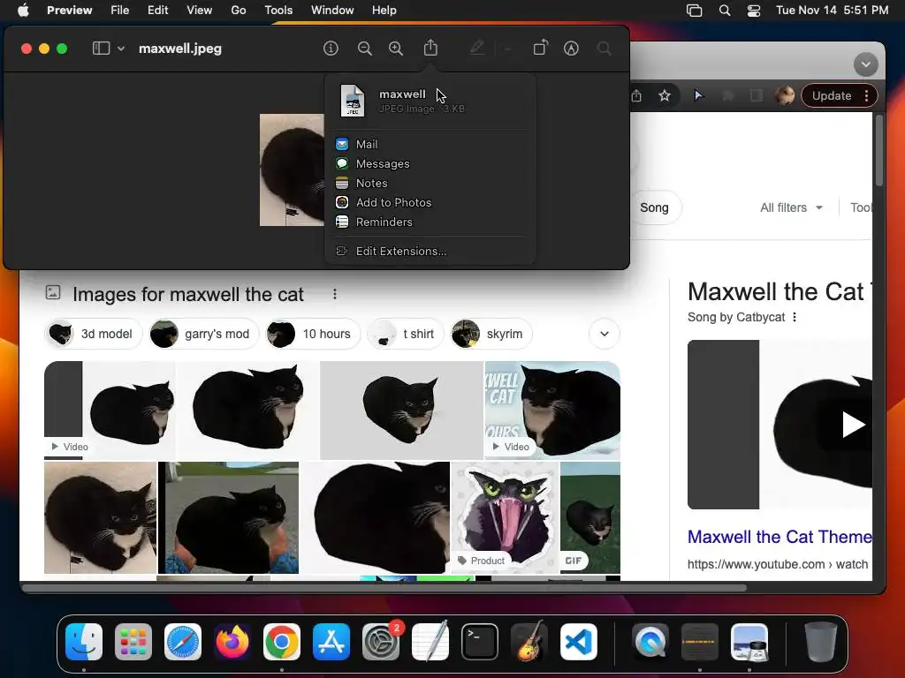Click the maxwell JPEG file icon in share menu
Screen dimensions: 905x678
point(352,101)
